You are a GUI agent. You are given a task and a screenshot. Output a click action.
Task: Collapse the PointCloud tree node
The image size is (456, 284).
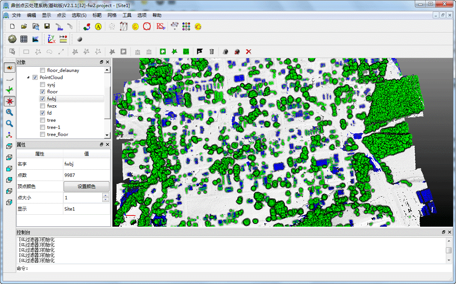point(28,78)
